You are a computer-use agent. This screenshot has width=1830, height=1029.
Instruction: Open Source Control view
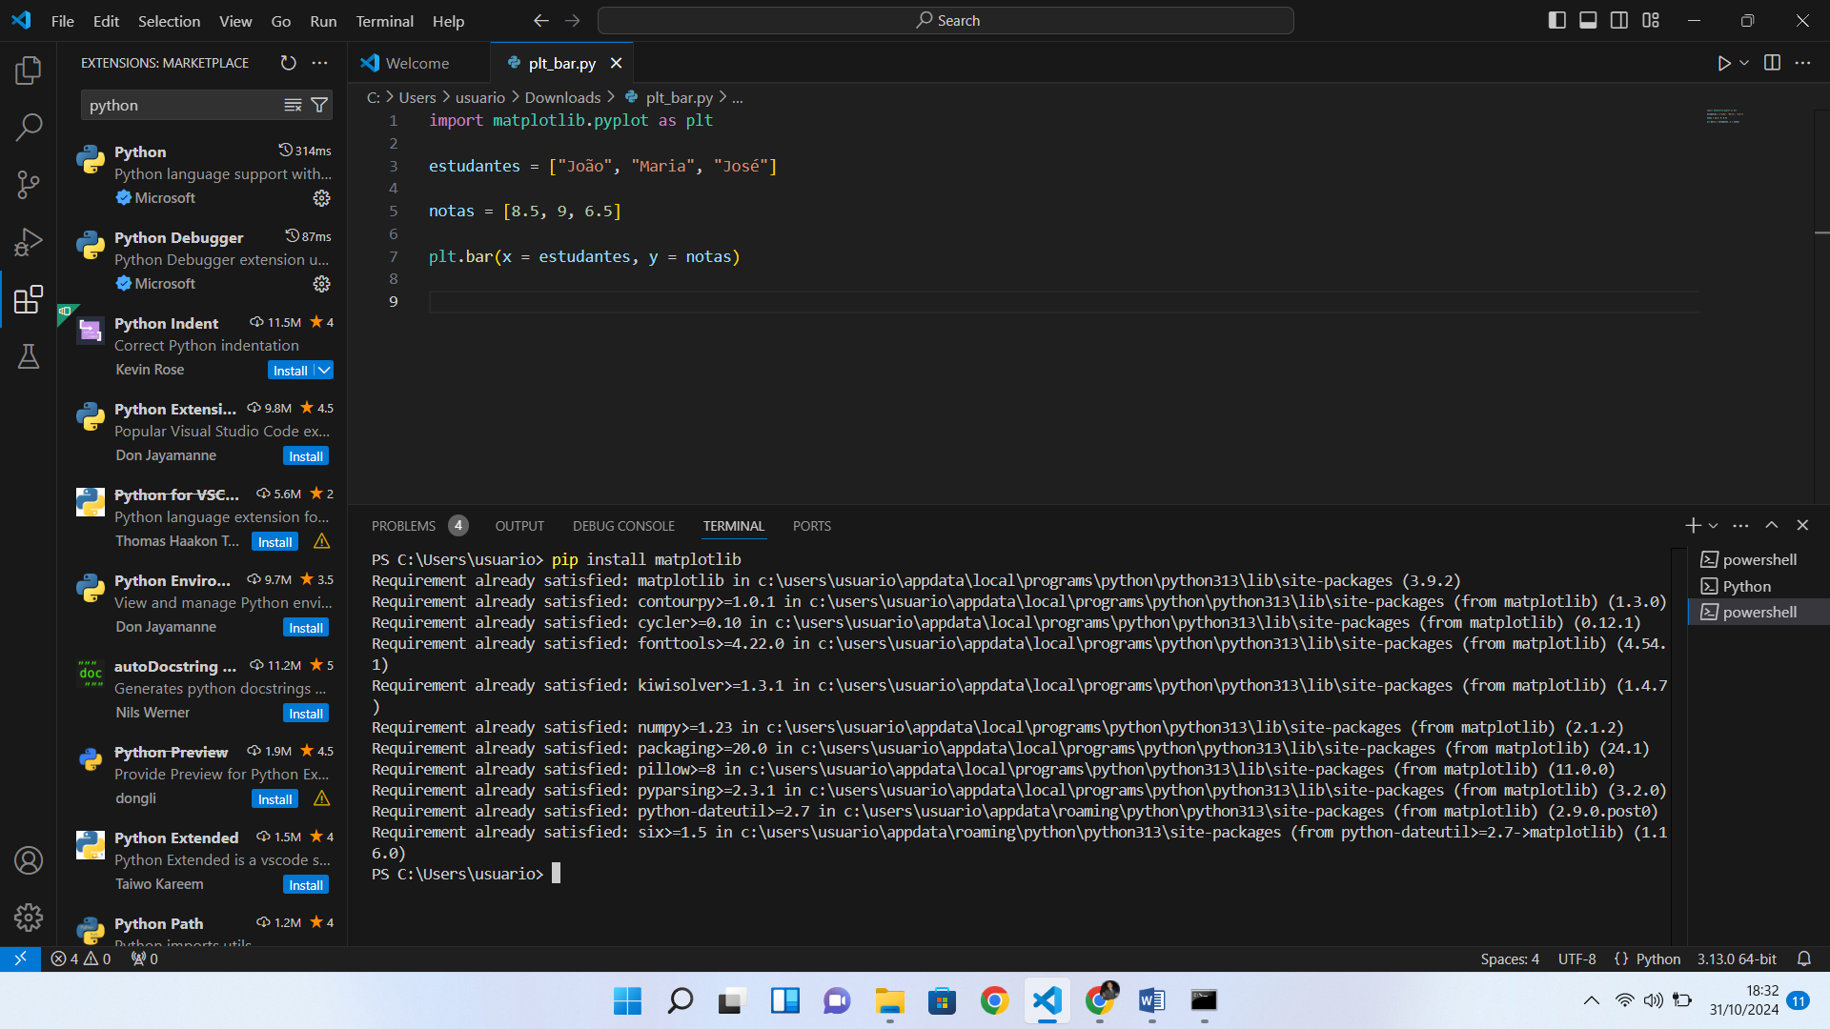pyautogui.click(x=29, y=184)
